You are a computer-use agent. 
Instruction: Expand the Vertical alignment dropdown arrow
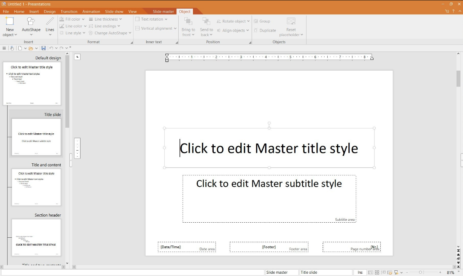(175, 29)
